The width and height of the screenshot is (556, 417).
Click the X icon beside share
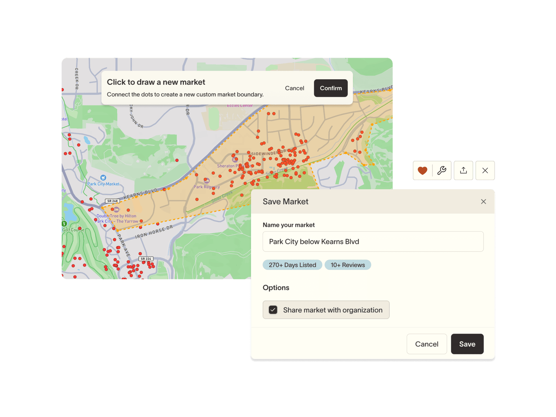point(485,170)
